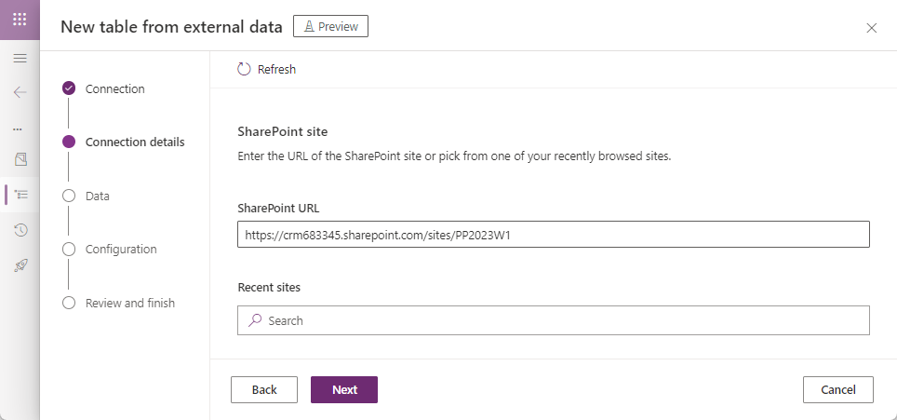
Task: Open the app launcher waffle icon
Action: pos(20,20)
